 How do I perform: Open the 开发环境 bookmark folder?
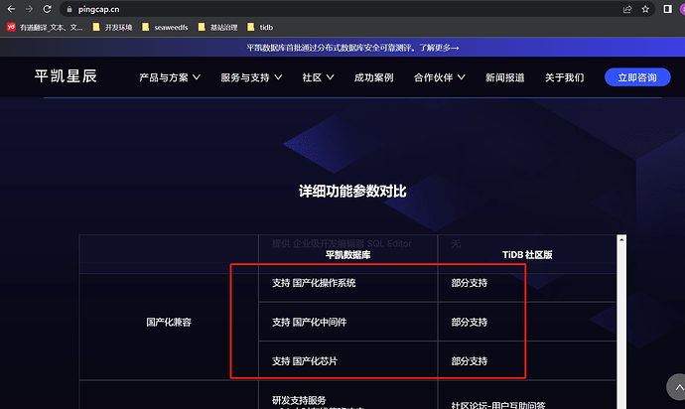click(113, 27)
